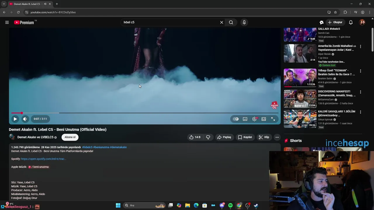
Task: Reload the page in Chrome
Action: [x=18, y=12]
